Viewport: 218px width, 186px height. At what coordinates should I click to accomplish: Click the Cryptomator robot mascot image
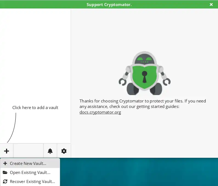coord(145,73)
